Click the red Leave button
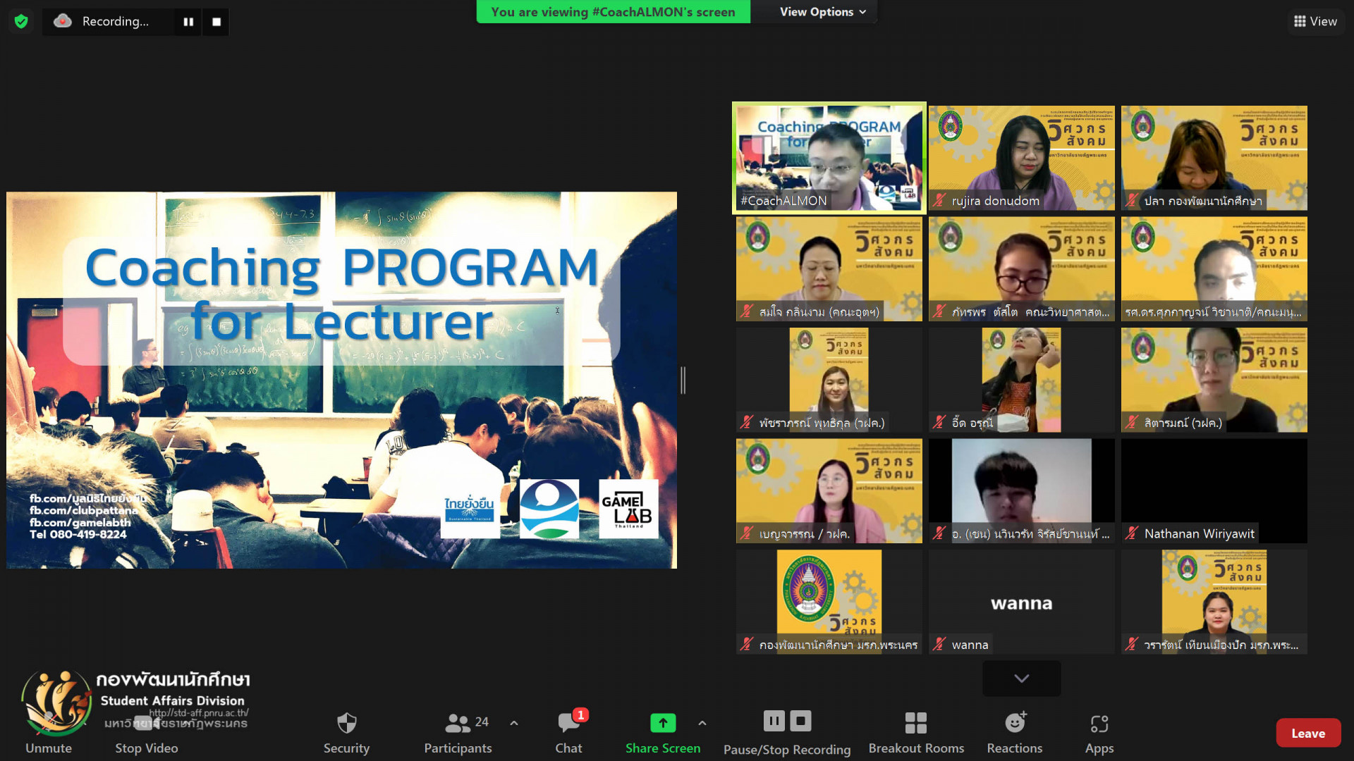Screen dimensions: 1354x761 point(1307,734)
